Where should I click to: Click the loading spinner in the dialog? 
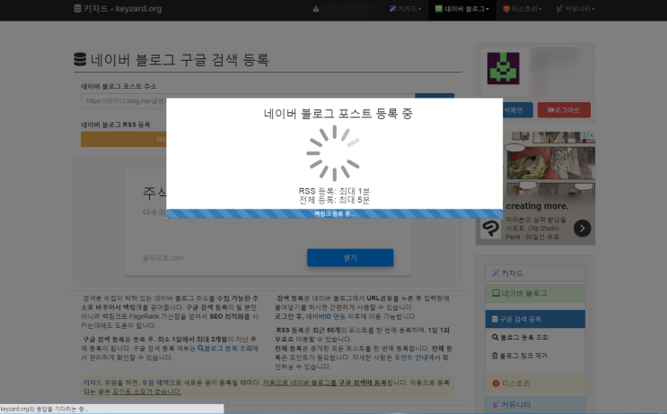(x=334, y=153)
